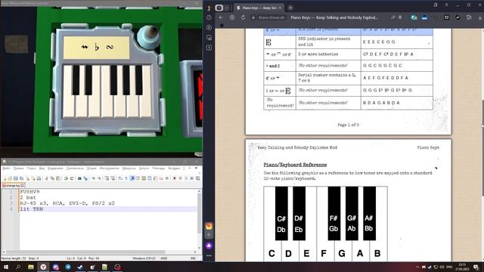Click the '2 or more batteries' table cell
484x272 pixels.
328,54
